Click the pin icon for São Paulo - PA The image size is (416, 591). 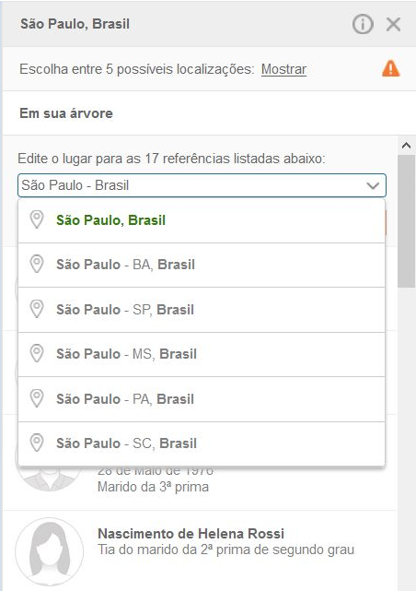coord(37,398)
